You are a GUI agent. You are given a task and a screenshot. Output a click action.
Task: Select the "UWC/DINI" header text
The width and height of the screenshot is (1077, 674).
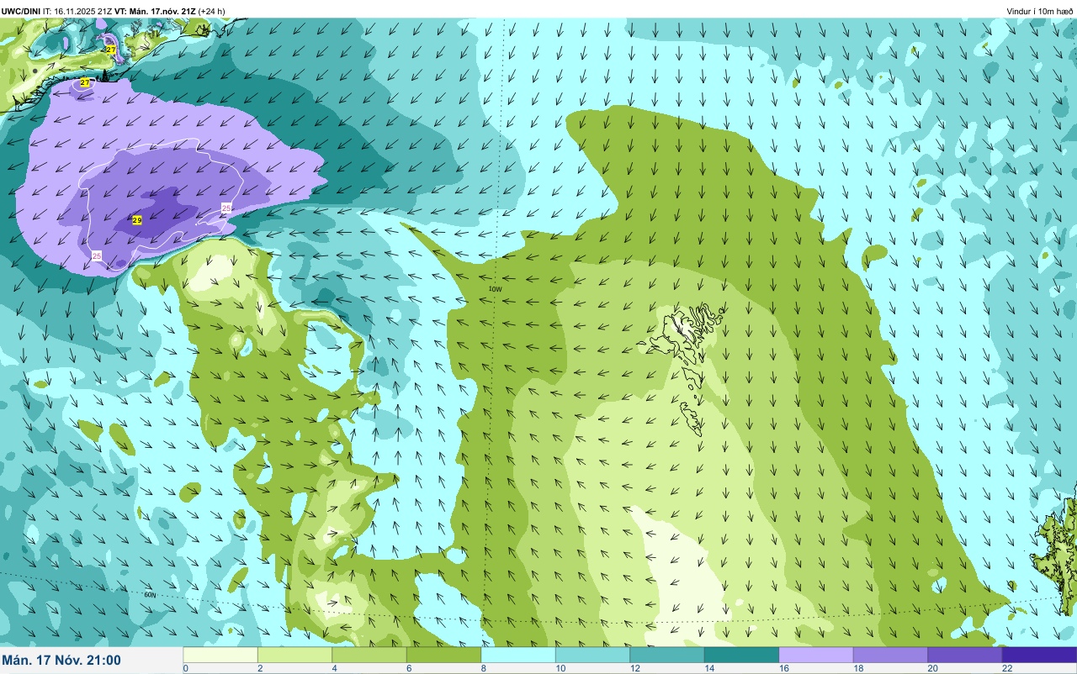tap(21, 11)
